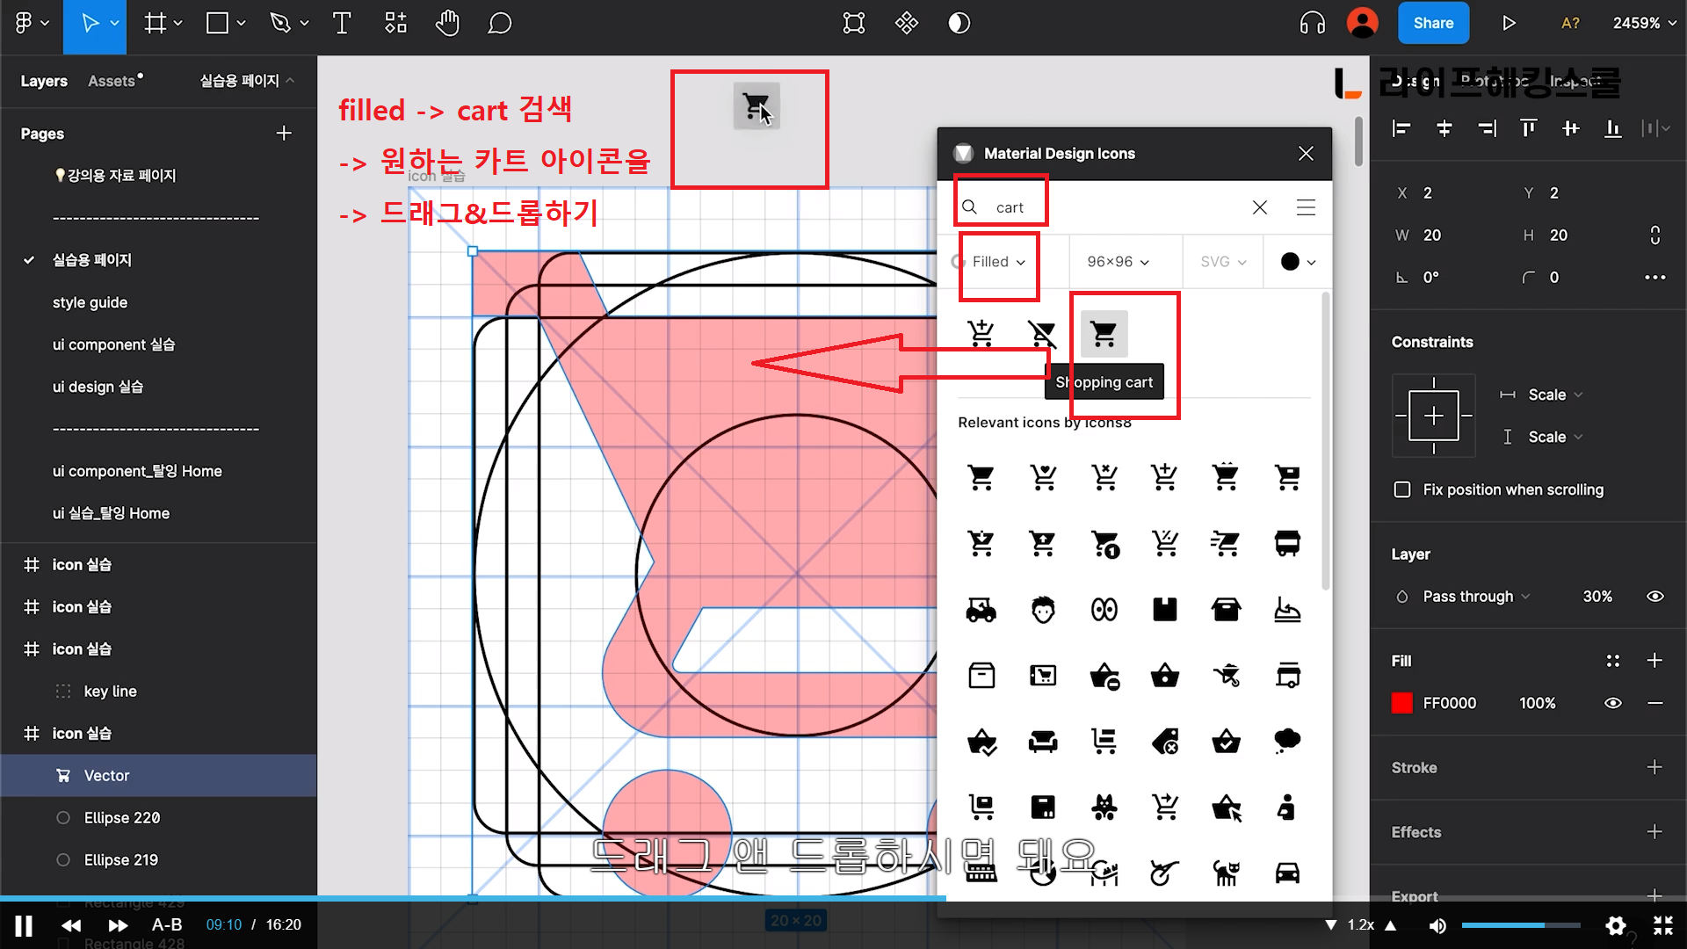This screenshot has width=1687, height=949.
Task: Select the Hand tool
Action: click(x=447, y=24)
